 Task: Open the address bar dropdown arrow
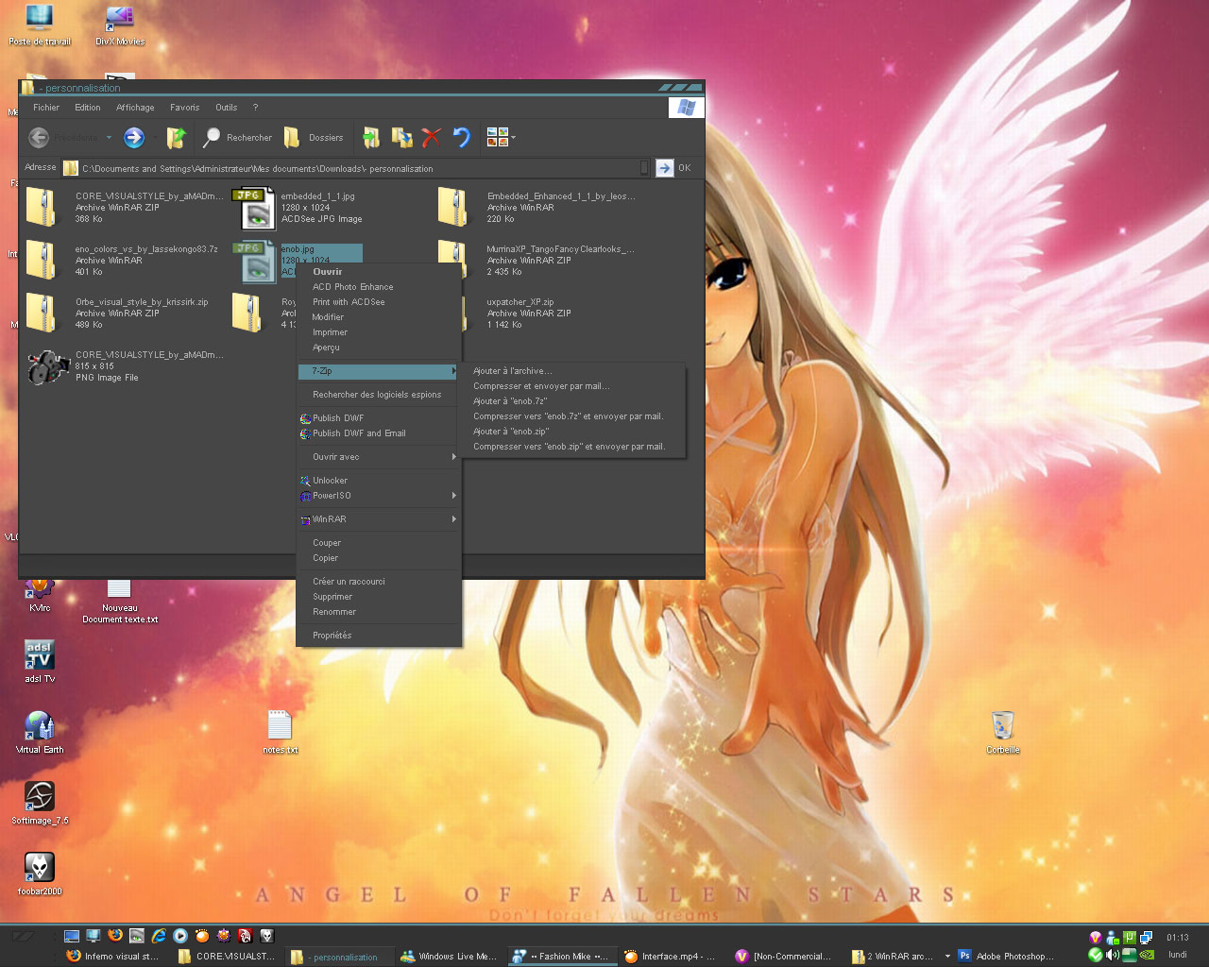click(x=644, y=168)
